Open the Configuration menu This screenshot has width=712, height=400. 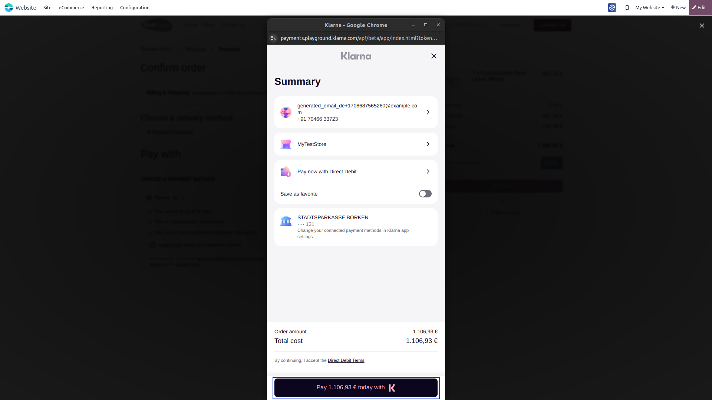click(135, 7)
